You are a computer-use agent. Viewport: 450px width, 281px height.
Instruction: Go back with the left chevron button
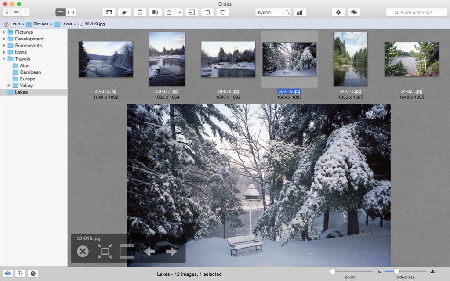[7, 12]
